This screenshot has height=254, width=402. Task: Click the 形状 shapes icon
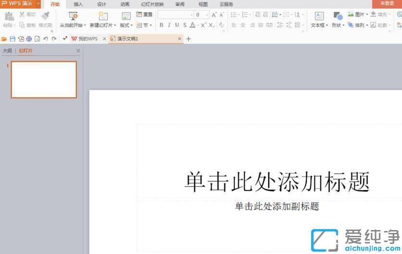tap(338, 16)
